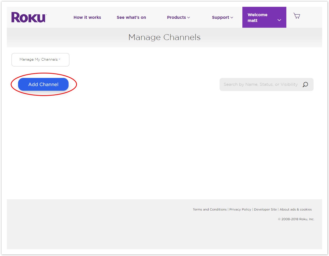Open the Privacy Policy link
The height and width of the screenshot is (256, 329).
pyautogui.click(x=240, y=209)
